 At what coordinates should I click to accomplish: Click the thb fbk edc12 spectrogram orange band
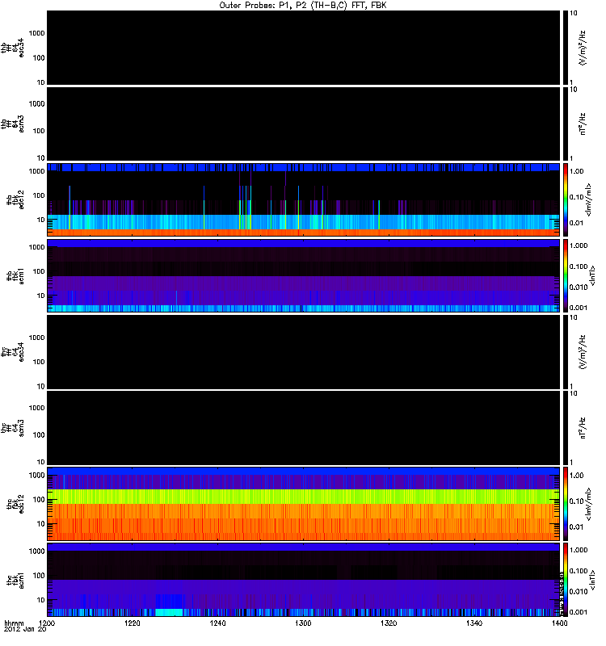pyautogui.click(x=303, y=233)
